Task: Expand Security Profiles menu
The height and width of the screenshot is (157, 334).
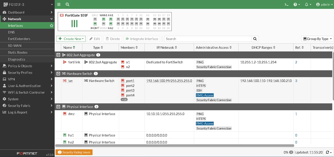Action: point(27,73)
